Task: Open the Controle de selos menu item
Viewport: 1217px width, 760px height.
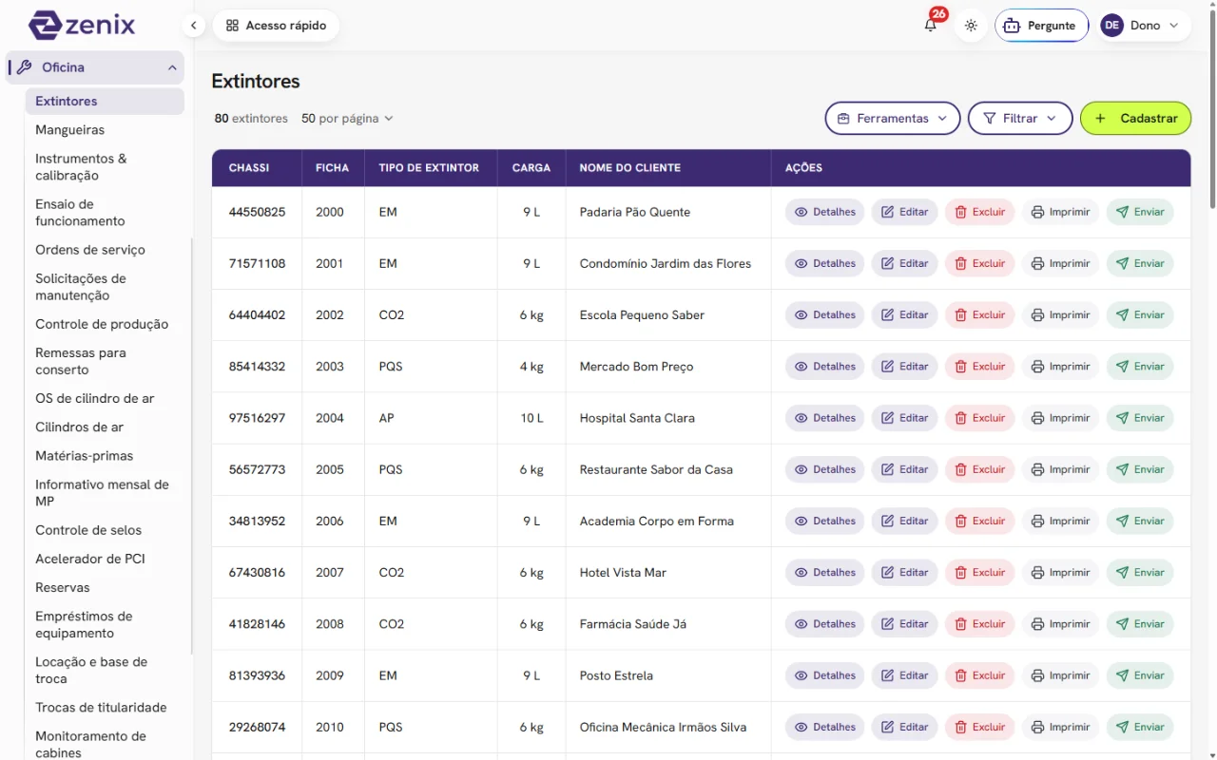Action: click(x=88, y=530)
